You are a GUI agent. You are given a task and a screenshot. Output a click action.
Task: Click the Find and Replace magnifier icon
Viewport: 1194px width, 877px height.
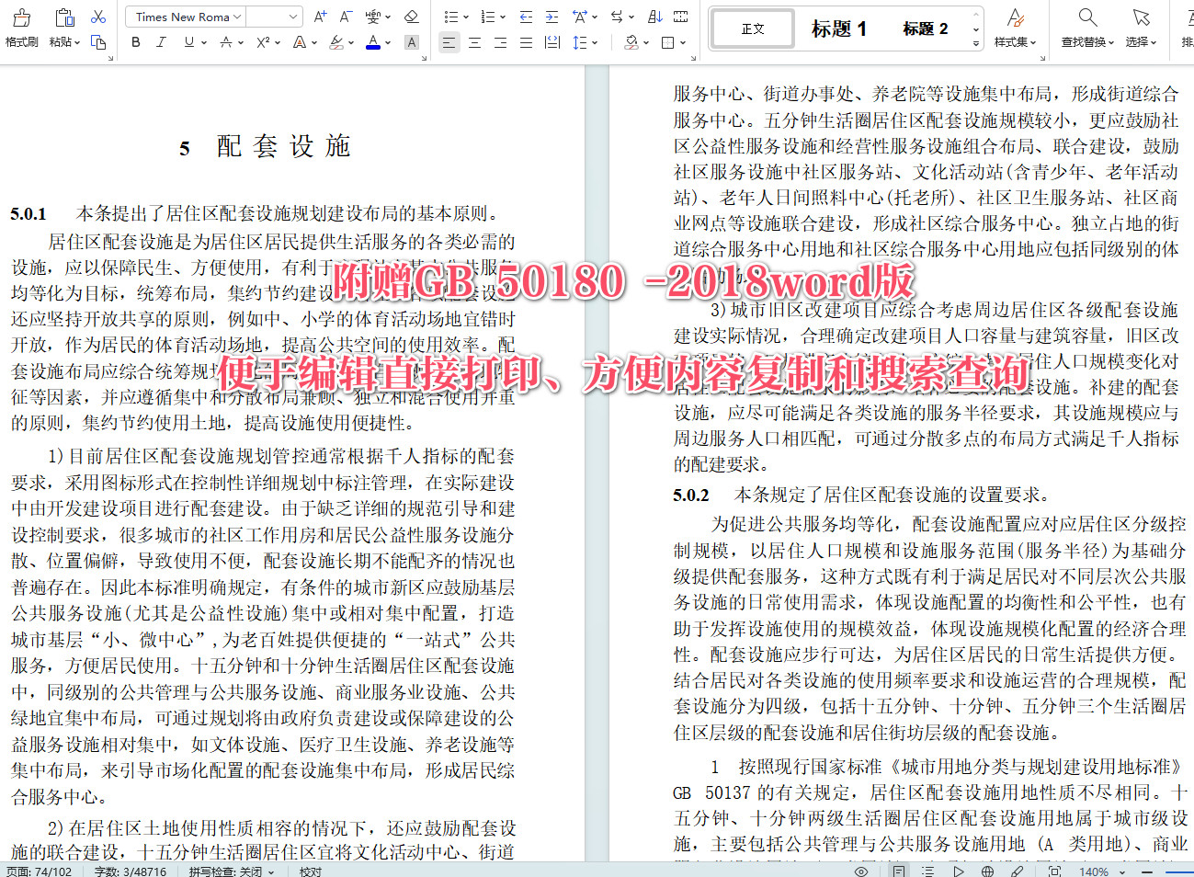click(1087, 17)
